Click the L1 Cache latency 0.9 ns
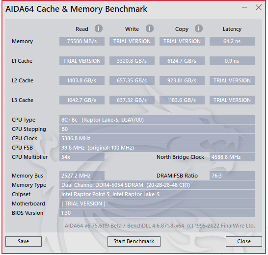 [232, 61]
